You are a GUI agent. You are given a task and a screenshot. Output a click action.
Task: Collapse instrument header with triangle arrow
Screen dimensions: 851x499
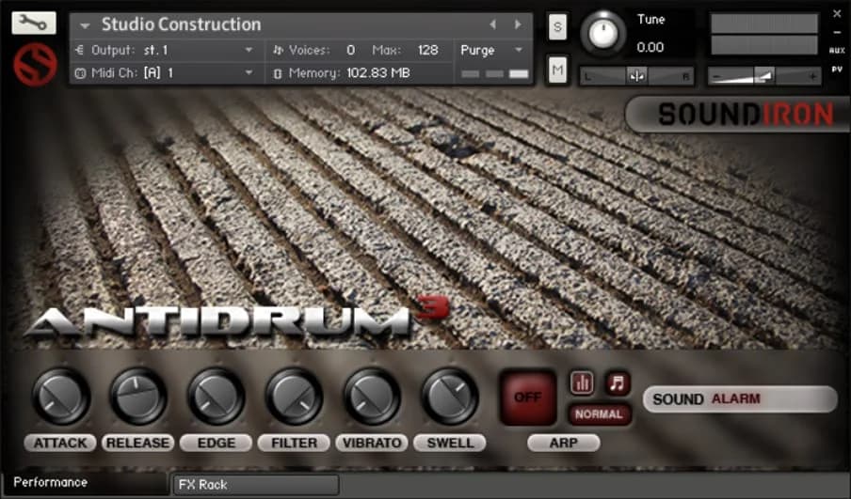click(85, 25)
